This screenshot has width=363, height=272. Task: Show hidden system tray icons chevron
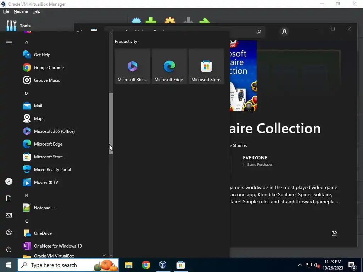pyautogui.click(x=300, y=265)
